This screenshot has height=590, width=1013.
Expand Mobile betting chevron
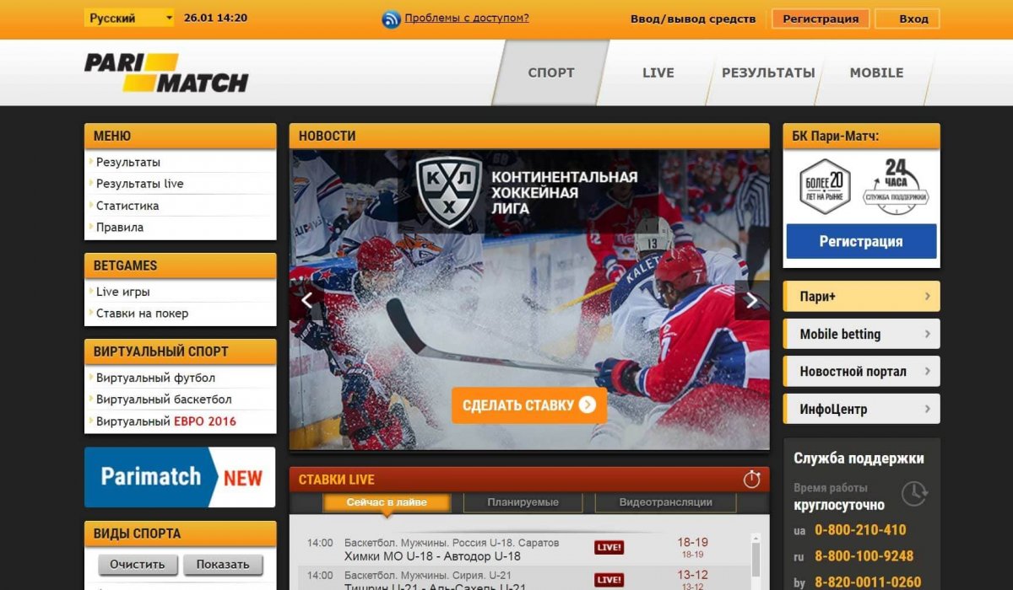pos(927,334)
